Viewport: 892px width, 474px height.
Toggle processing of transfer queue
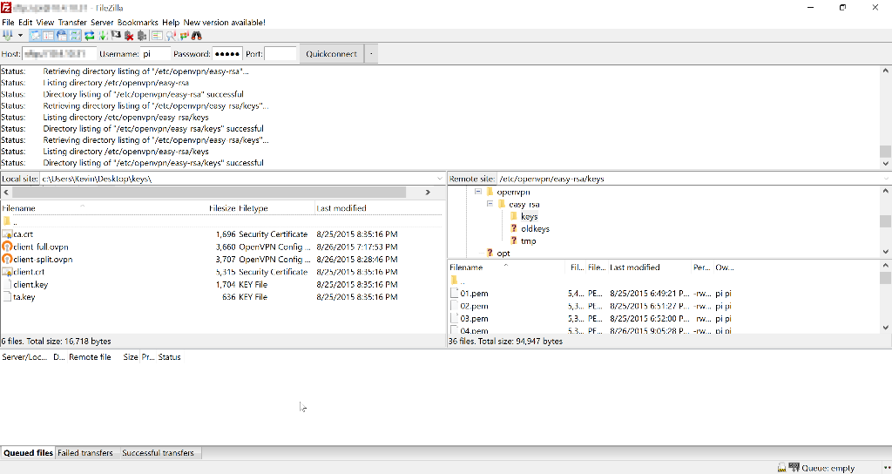(103, 35)
